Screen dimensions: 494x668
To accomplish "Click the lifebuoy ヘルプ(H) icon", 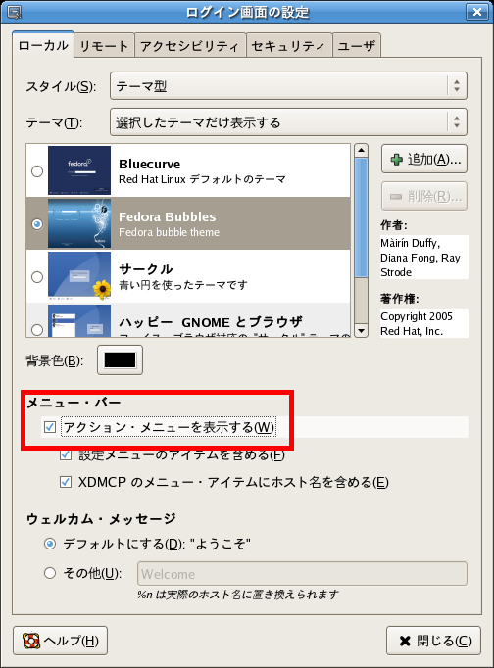I will [x=31, y=641].
